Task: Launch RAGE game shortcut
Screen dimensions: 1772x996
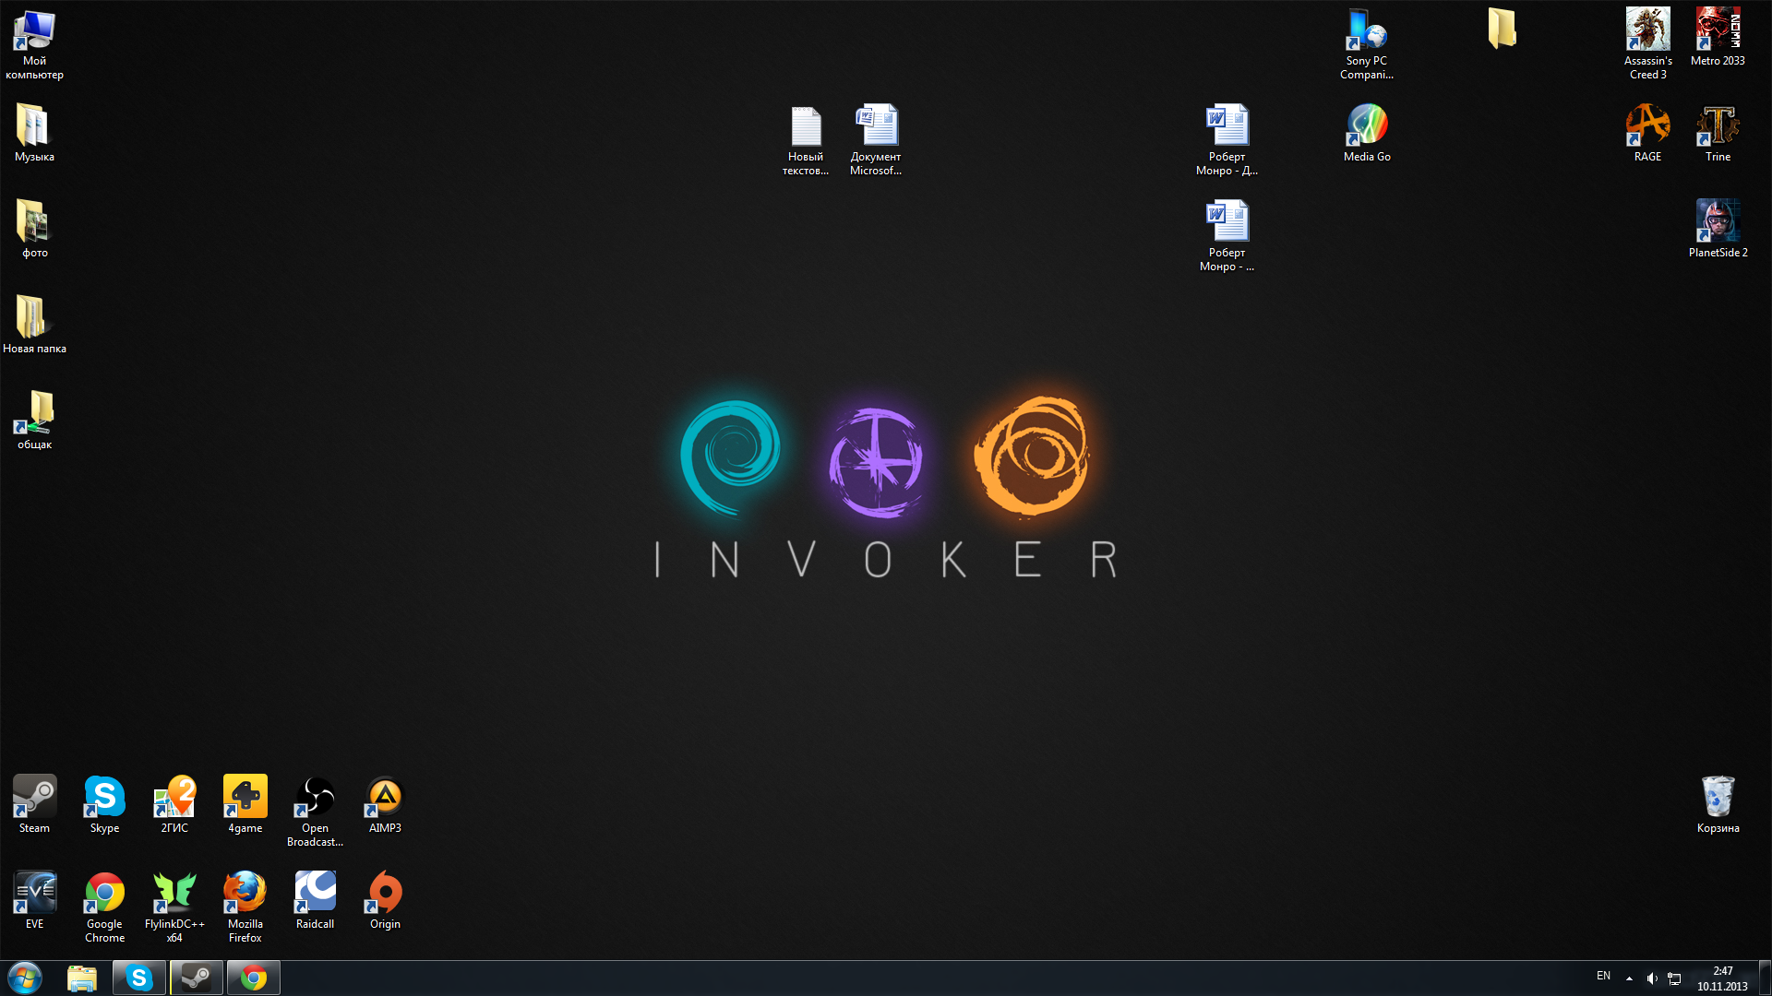Action: tap(1647, 134)
